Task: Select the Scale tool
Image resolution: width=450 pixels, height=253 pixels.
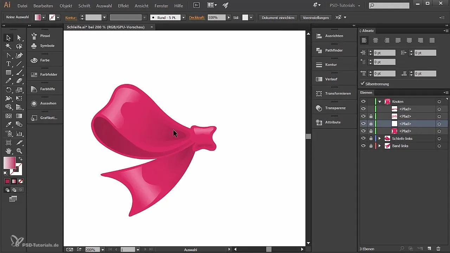Action: point(19,90)
